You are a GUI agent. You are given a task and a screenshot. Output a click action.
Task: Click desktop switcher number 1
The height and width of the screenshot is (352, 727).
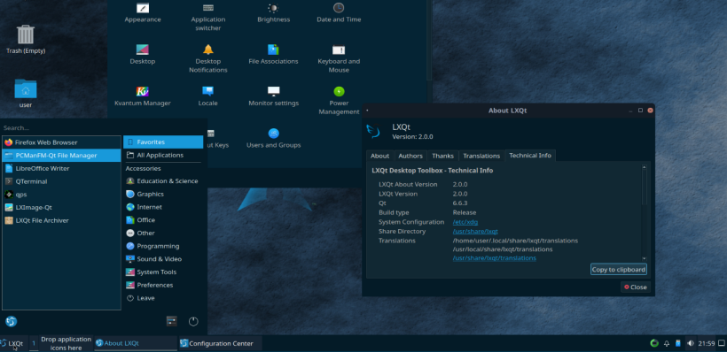34,343
